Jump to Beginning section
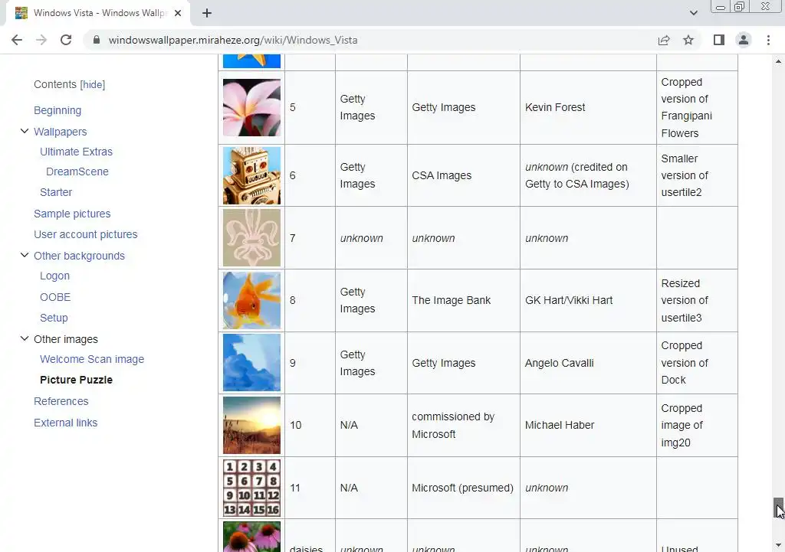The width and height of the screenshot is (785, 552). 57,110
